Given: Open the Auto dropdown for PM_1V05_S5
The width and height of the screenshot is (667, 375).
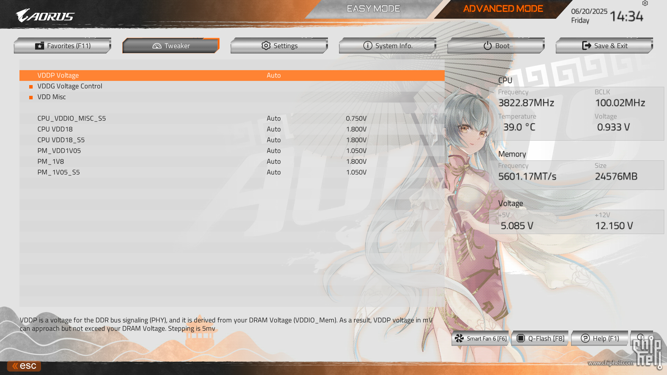Looking at the screenshot, I should [274, 172].
